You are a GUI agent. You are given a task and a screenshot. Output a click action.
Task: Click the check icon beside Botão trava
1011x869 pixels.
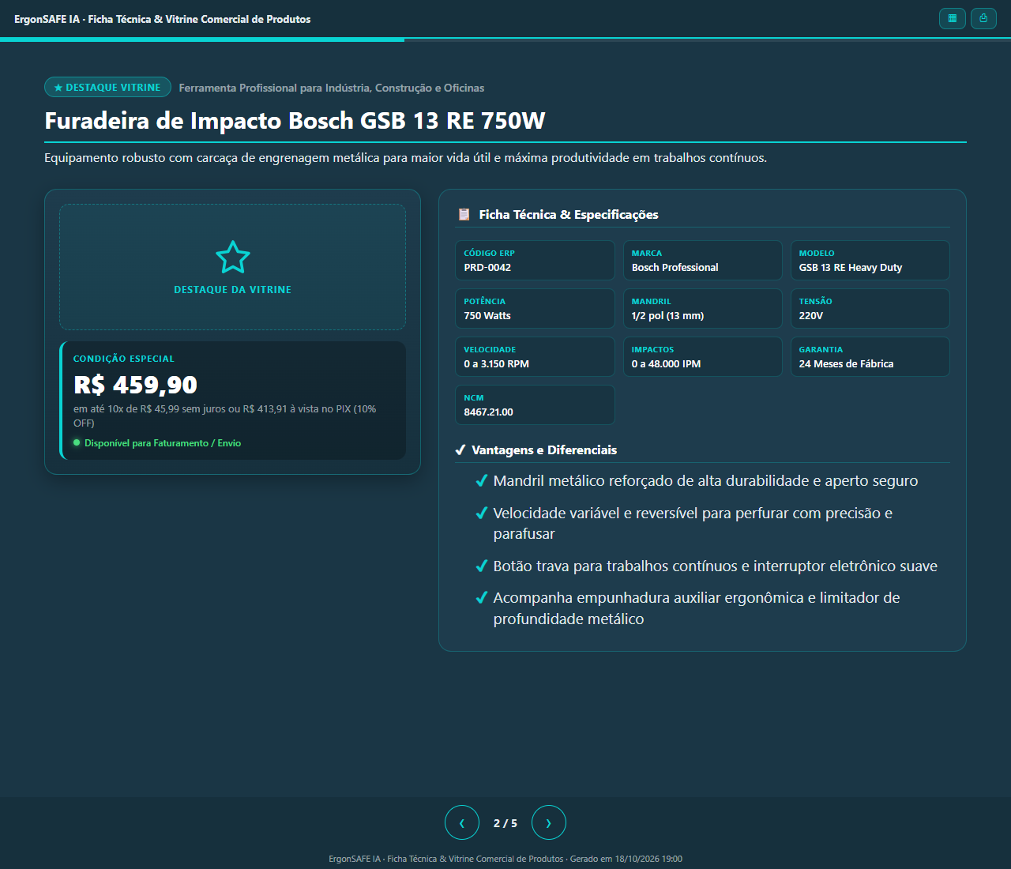pos(481,566)
